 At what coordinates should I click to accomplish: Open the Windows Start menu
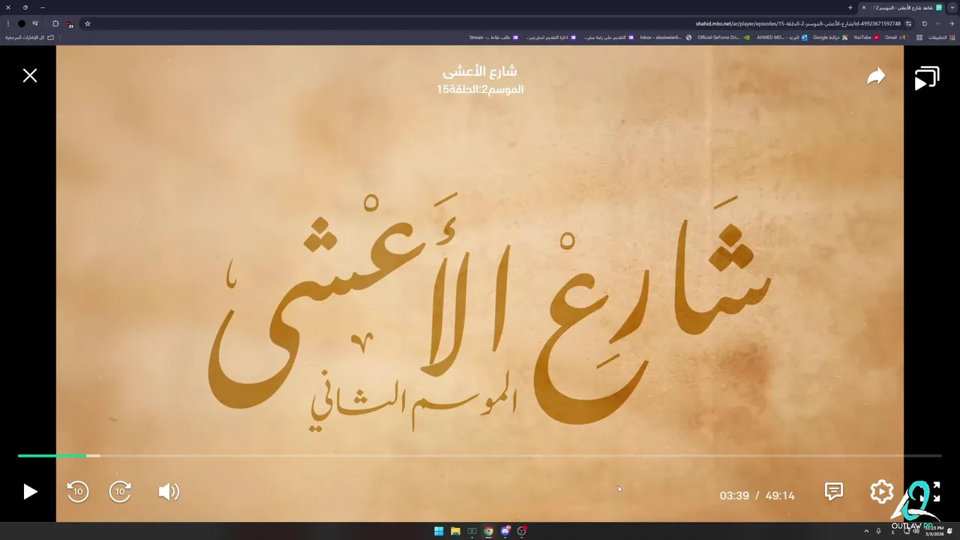(439, 531)
